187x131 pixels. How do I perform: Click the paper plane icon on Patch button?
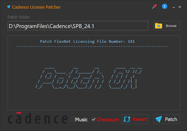pyautogui.click(x=159, y=119)
